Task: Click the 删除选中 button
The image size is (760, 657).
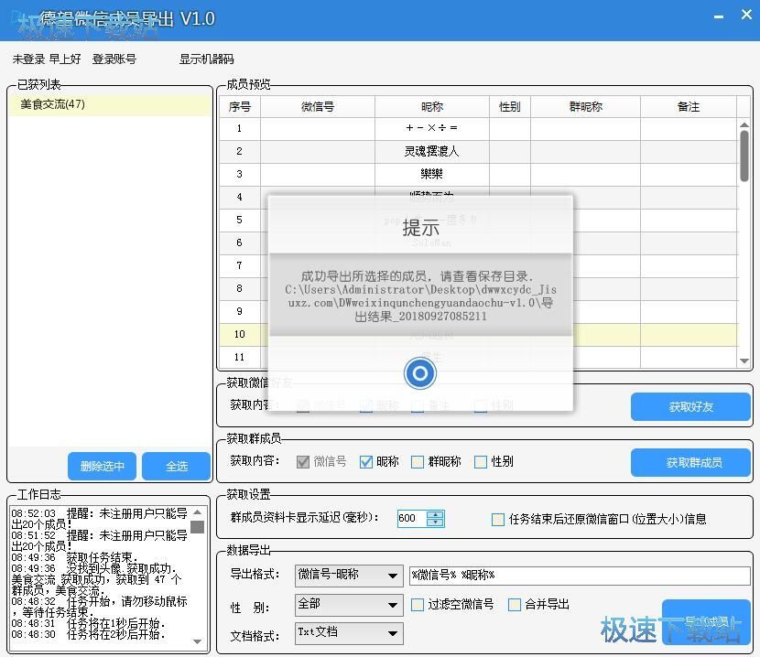Action: coord(102,466)
